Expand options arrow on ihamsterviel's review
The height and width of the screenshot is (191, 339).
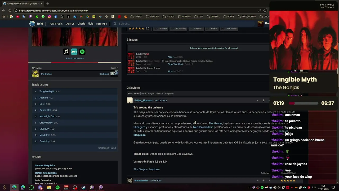point(257,181)
